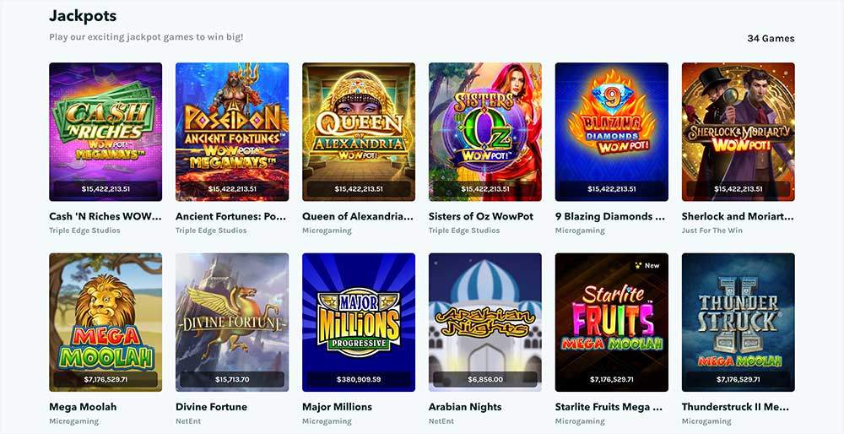Open the Arabian Nights game thumbnail
Screen dimensions: 844x434
485,322
